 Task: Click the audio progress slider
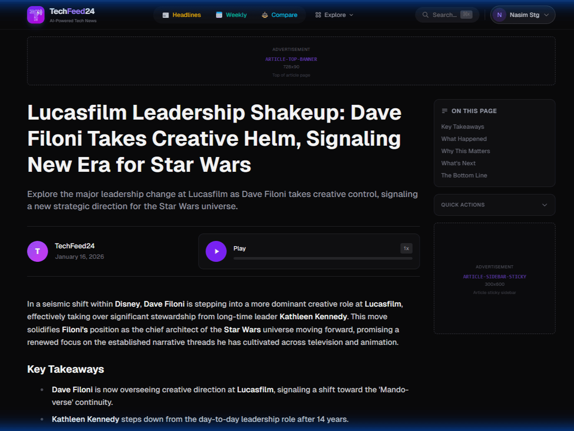322,258
